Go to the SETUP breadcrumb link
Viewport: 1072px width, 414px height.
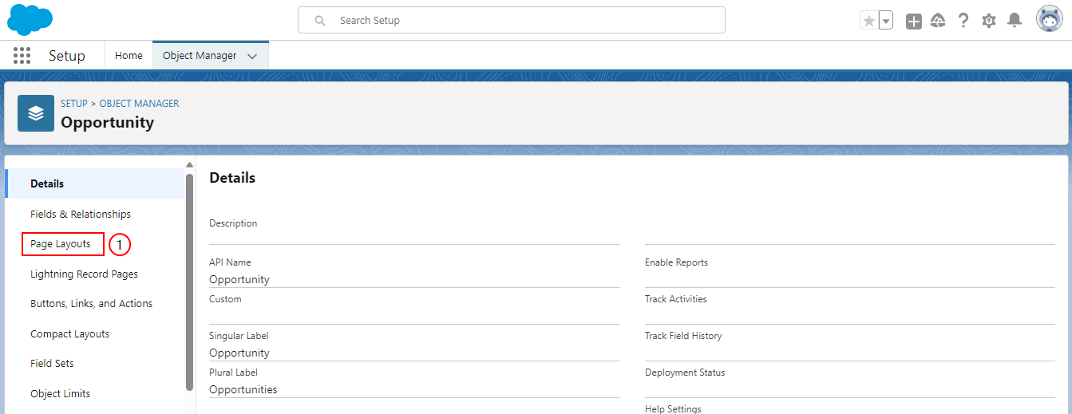pos(74,104)
